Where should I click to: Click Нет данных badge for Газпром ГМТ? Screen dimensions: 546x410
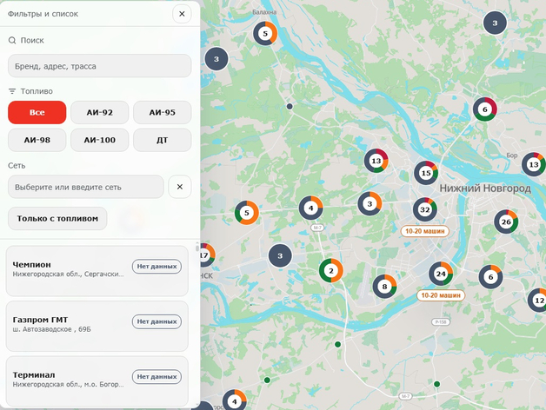click(x=156, y=321)
